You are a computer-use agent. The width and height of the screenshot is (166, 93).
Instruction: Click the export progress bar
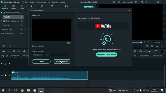coord(52,41)
